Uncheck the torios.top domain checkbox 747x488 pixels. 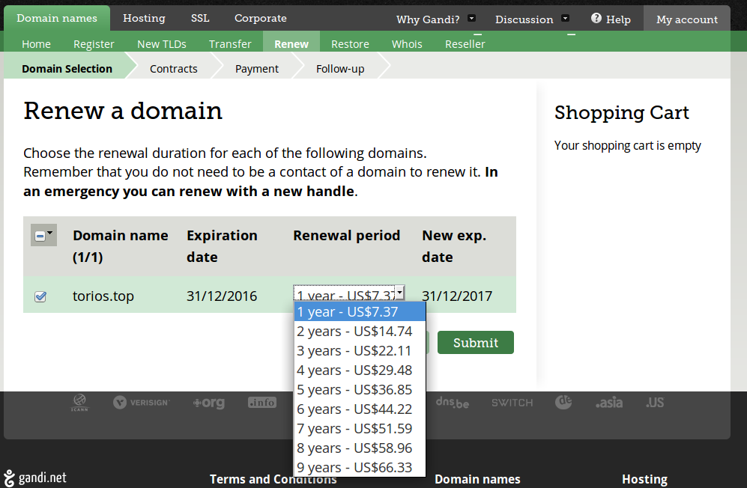tap(40, 296)
